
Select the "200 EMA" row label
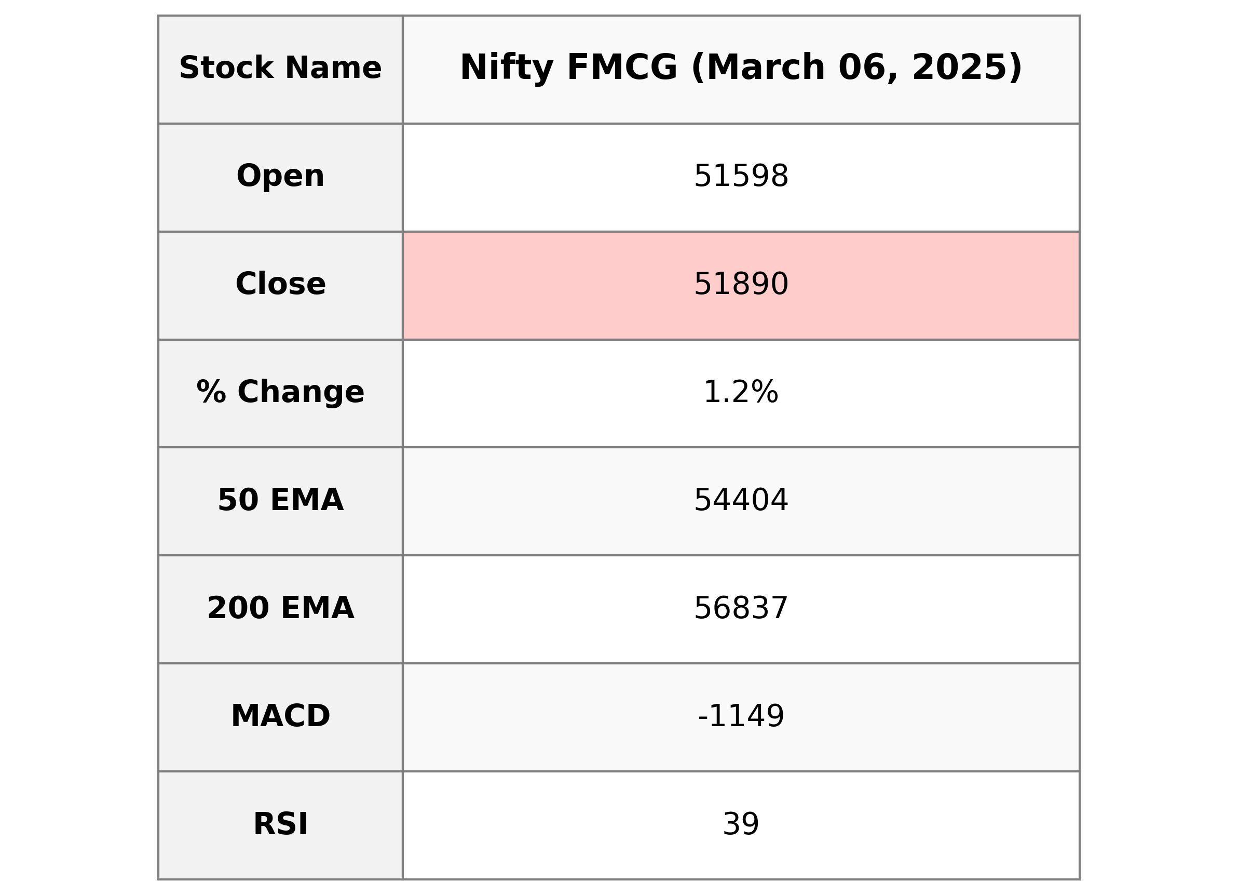point(280,608)
